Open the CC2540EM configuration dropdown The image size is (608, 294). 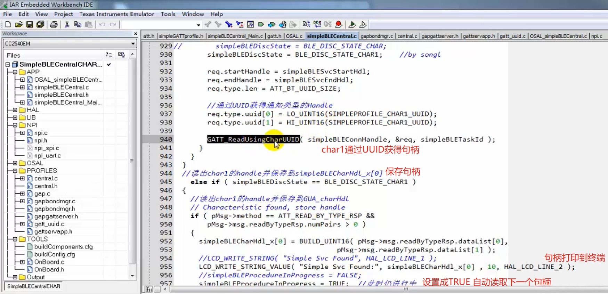[x=133, y=44]
